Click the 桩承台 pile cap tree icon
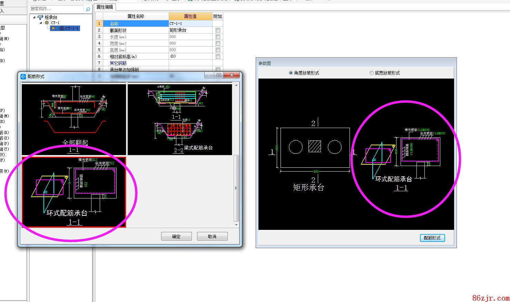This screenshot has width=510, height=302. tap(40, 17)
